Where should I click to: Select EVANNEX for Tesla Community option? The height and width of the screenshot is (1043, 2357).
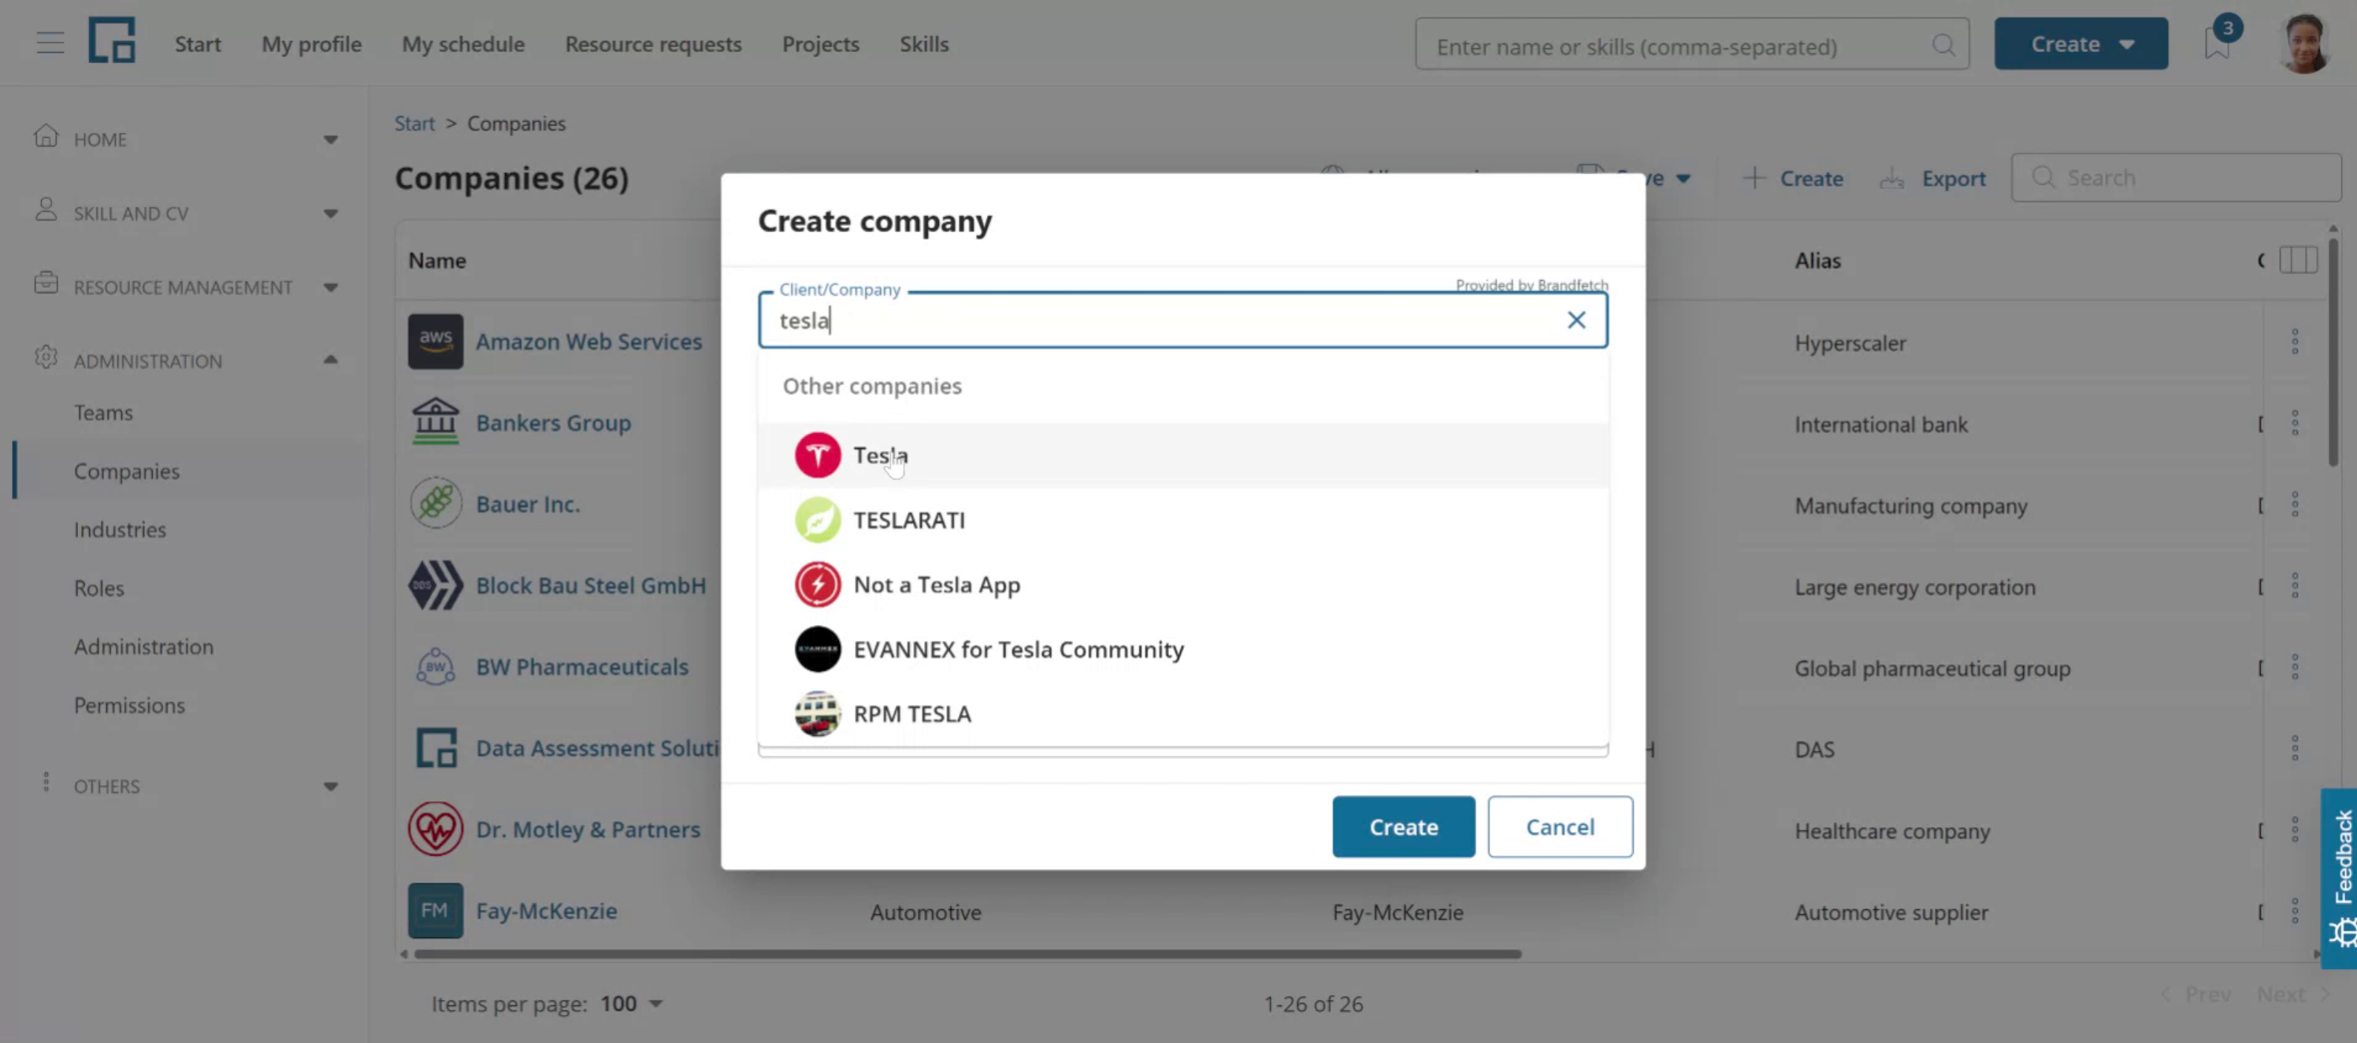(1182, 650)
